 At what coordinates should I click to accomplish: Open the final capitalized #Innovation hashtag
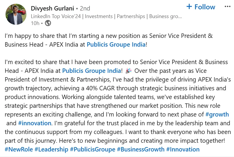(x=183, y=149)
